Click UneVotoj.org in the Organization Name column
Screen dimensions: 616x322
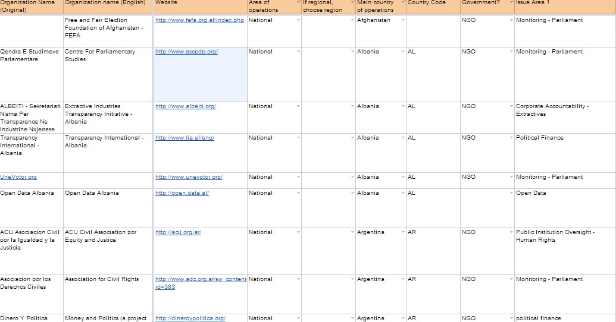pos(18,177)
